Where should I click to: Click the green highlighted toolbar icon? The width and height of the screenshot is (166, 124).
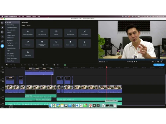65,65
